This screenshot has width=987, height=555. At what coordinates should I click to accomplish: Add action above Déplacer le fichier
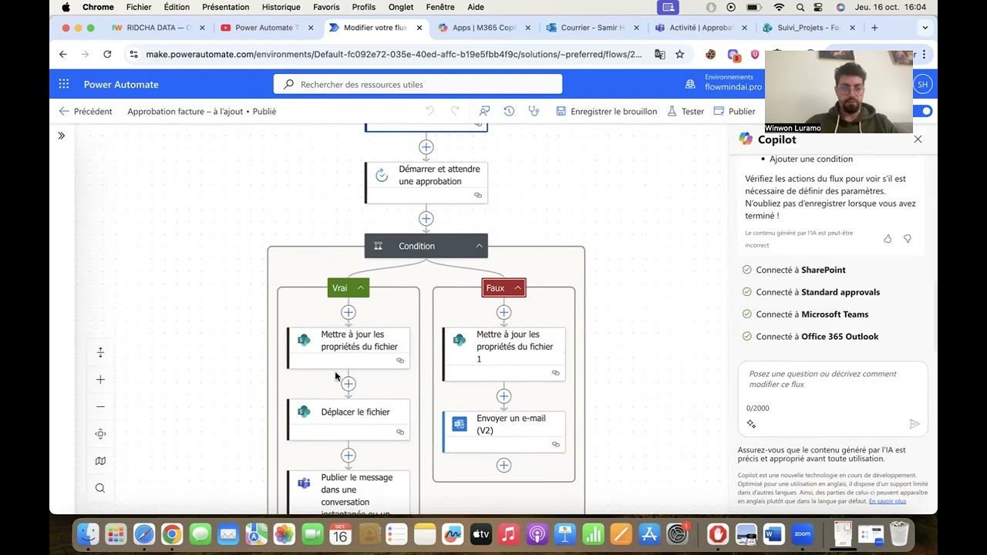349,383
